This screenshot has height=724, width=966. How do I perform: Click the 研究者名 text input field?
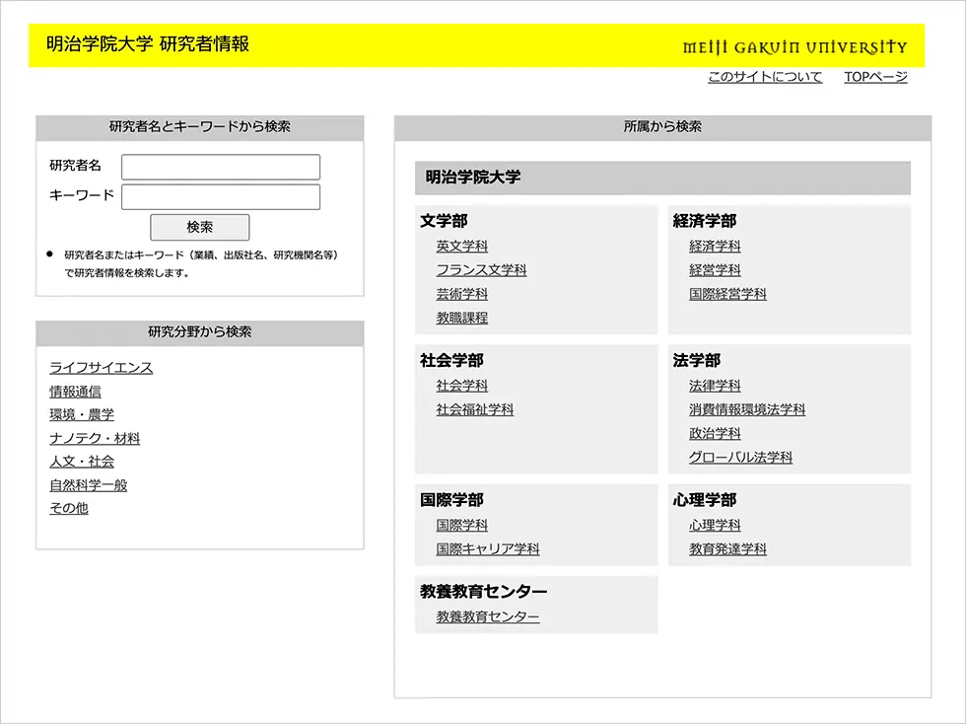click(x=221, y=167)
